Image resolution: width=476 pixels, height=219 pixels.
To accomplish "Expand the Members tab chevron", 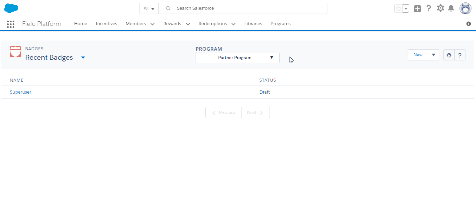I will tap(152, 24).
